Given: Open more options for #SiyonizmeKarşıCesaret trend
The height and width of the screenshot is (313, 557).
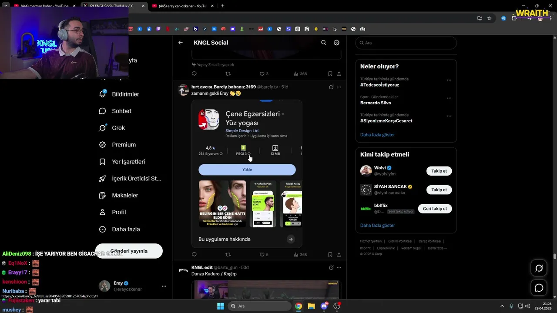Looking at the screenshot, I should tap(449, 116).
